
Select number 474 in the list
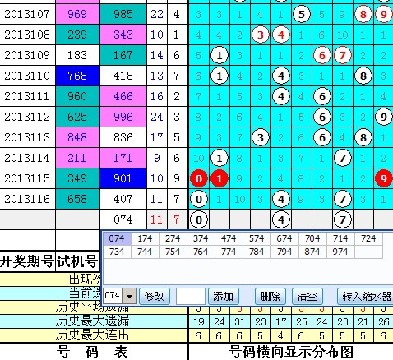229,238
